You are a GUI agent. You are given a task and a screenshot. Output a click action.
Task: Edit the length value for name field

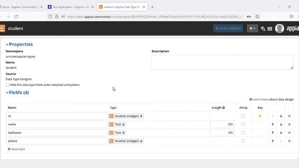coord(222,125)
